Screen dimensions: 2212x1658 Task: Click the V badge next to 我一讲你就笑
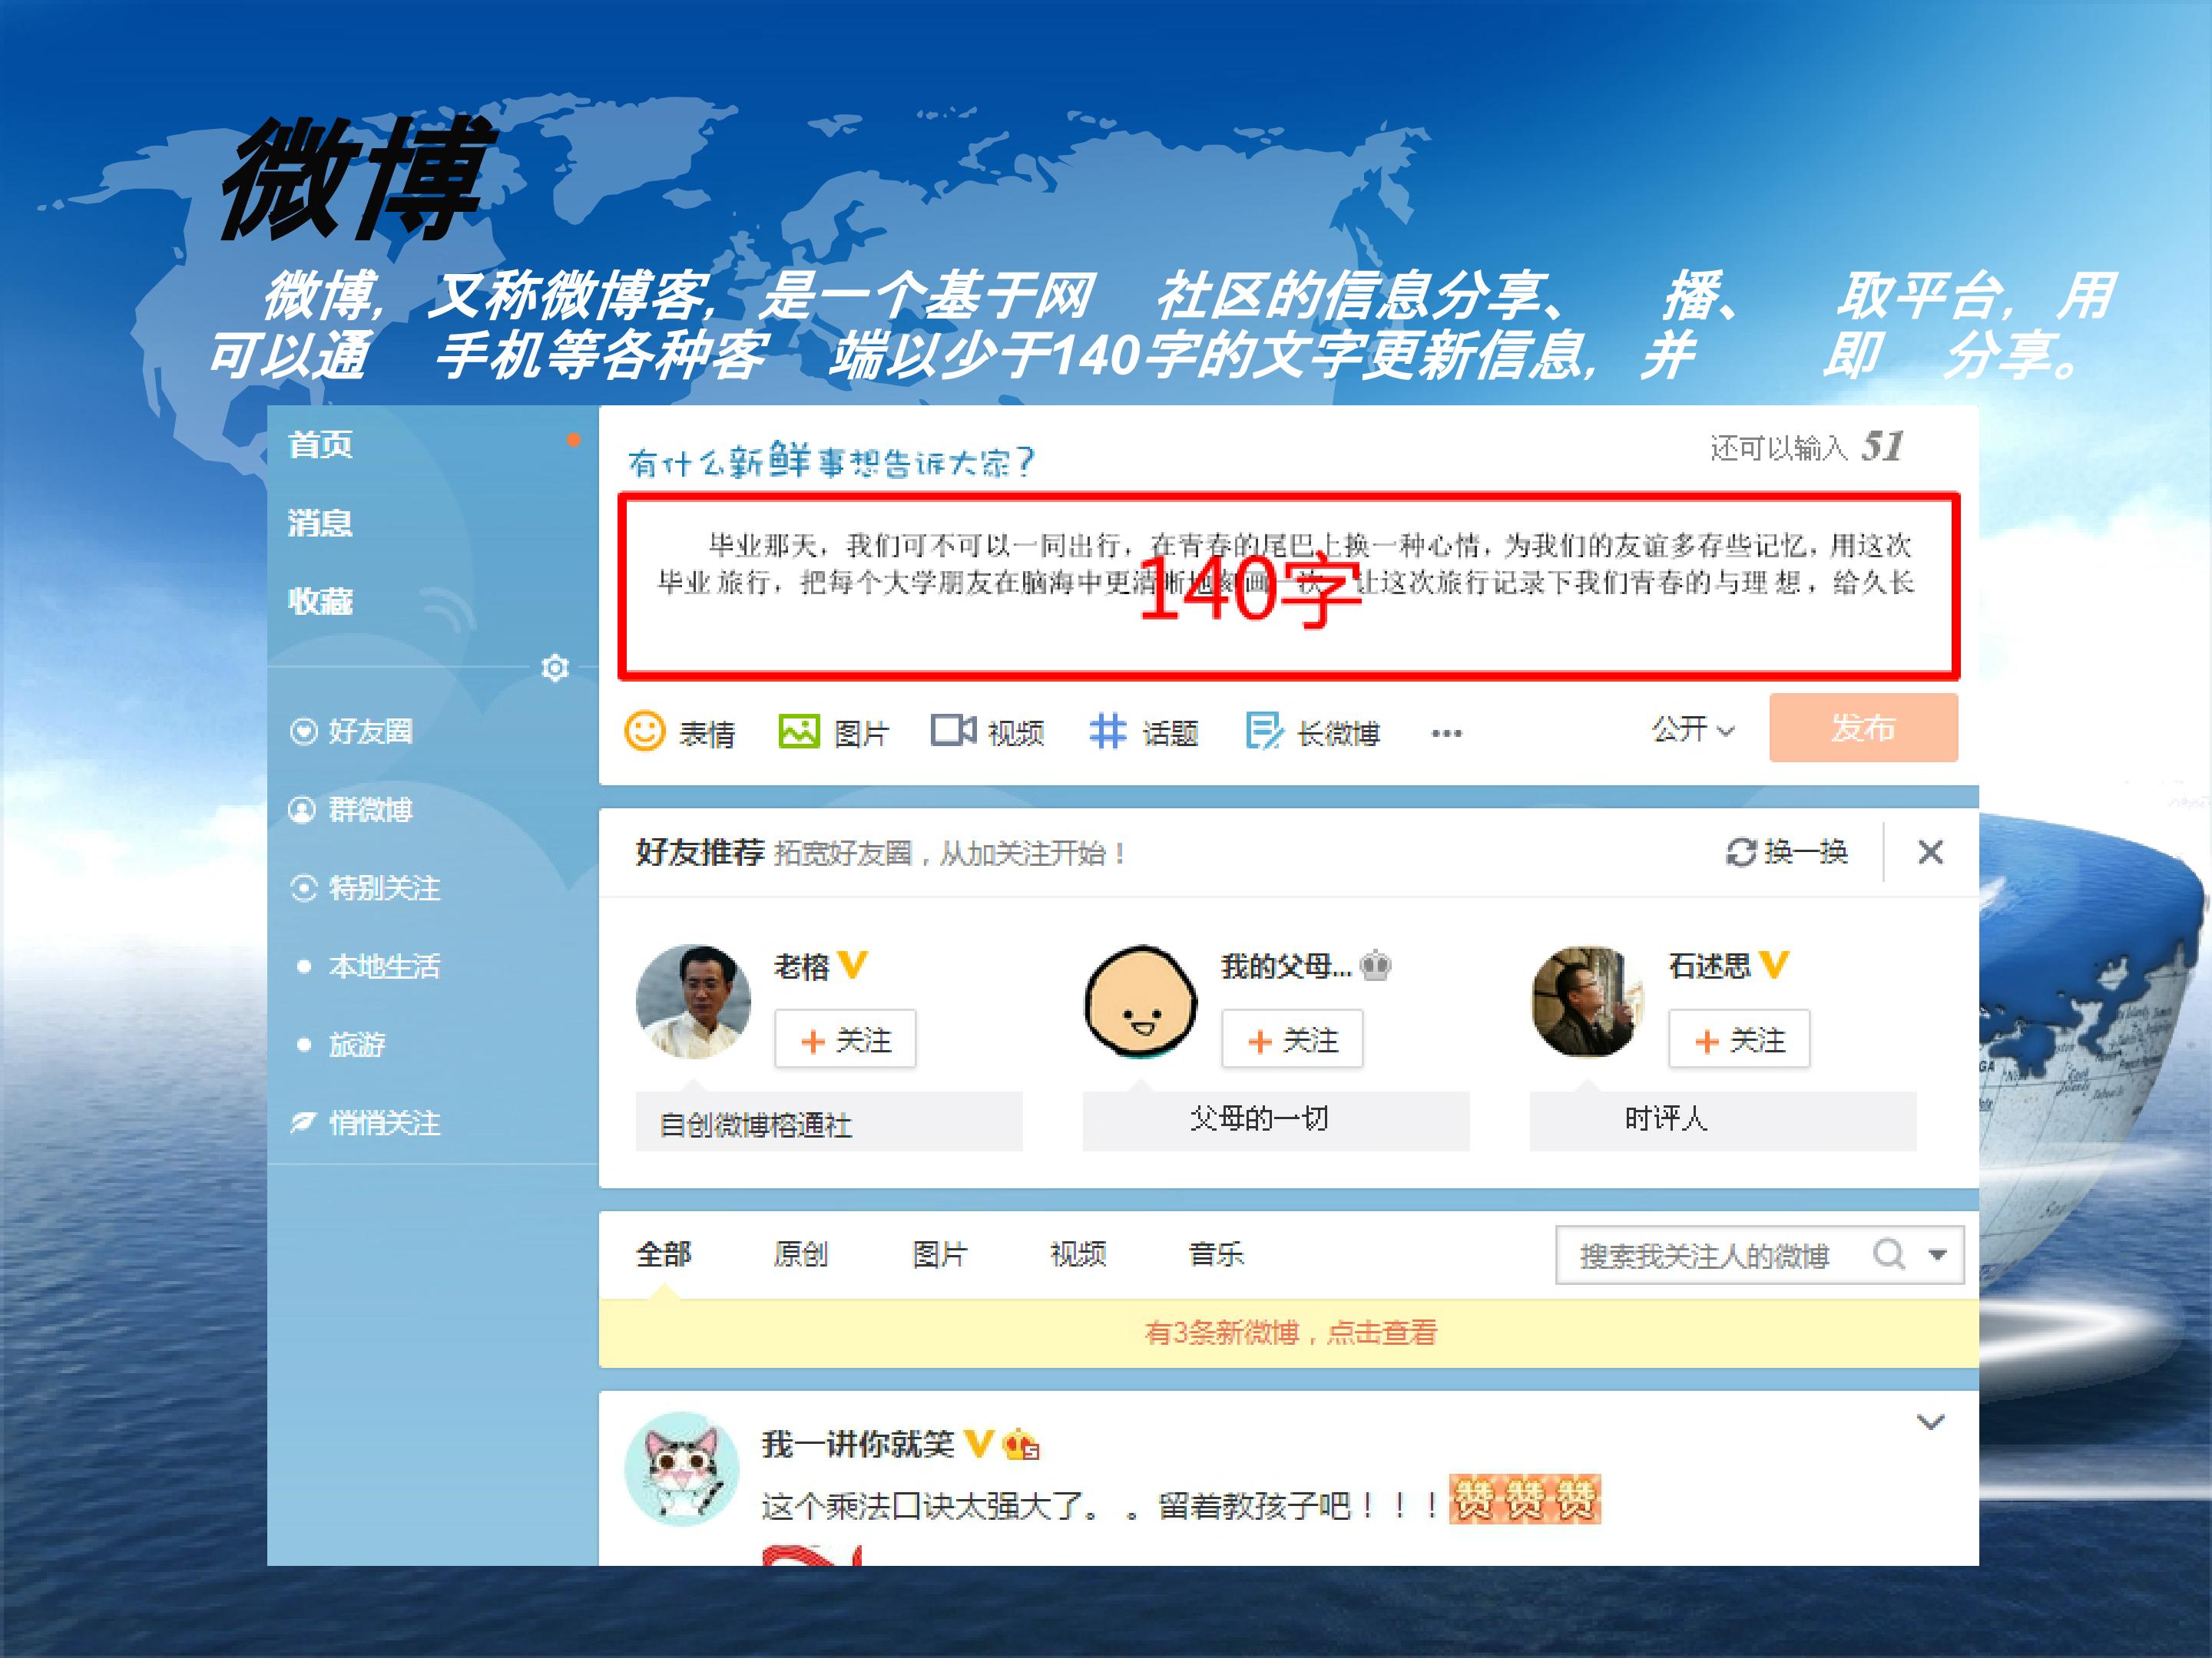coord(979,1443)
